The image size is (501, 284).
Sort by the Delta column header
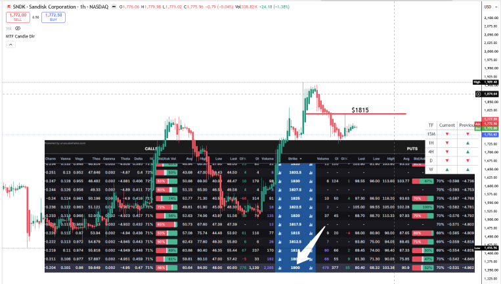(x=139, y=158)
